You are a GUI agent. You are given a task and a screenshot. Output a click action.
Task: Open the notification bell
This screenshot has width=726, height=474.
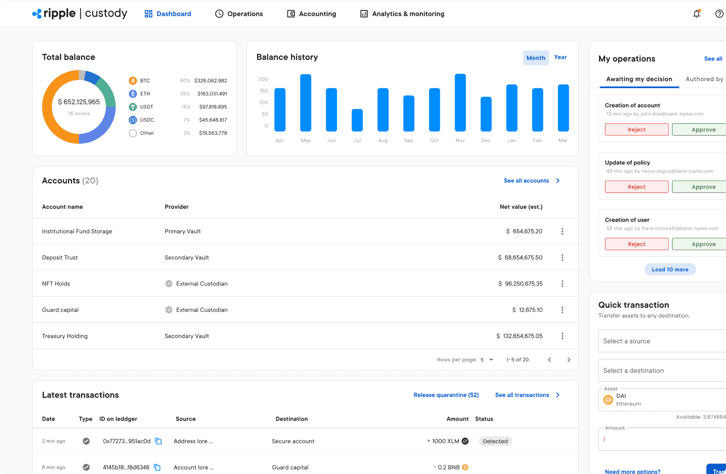coord(696,13)
